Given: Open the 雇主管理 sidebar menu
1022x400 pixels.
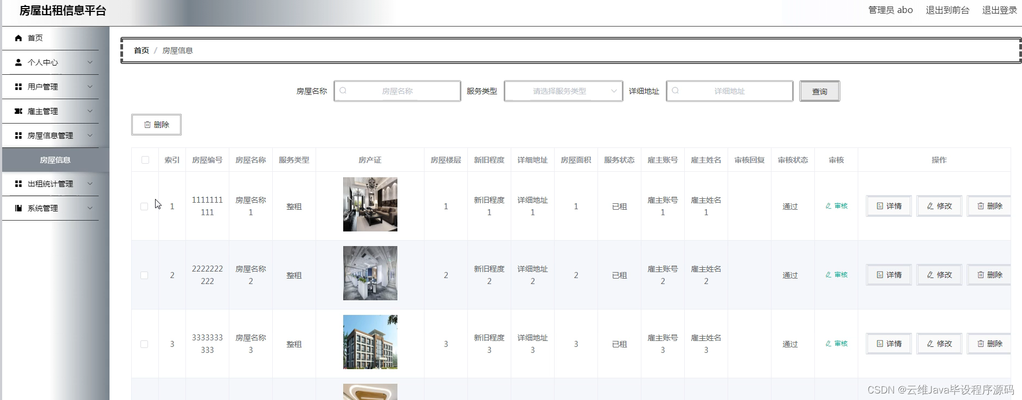Looking at the screenshot, I should (51, 111).
